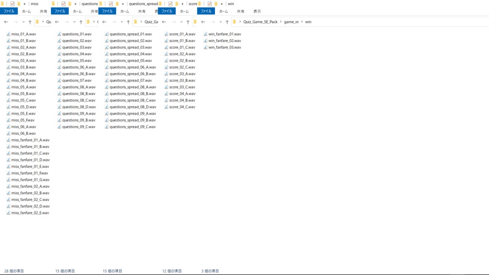Switch to ホーム tab in win window
Screen dimensions: 489x275
tap(223, 11)
